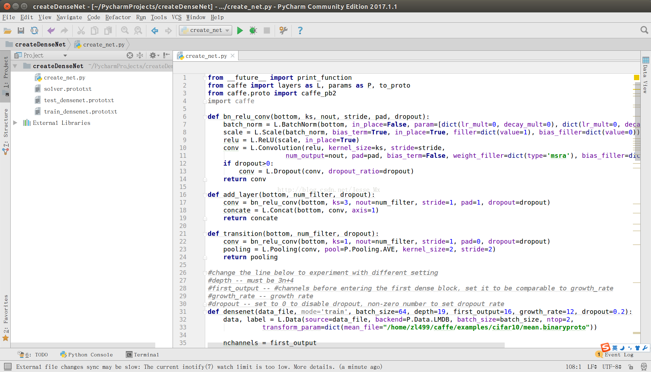
Task: Fold the add_layer function at line 16
Action: [x=205, y=195]
